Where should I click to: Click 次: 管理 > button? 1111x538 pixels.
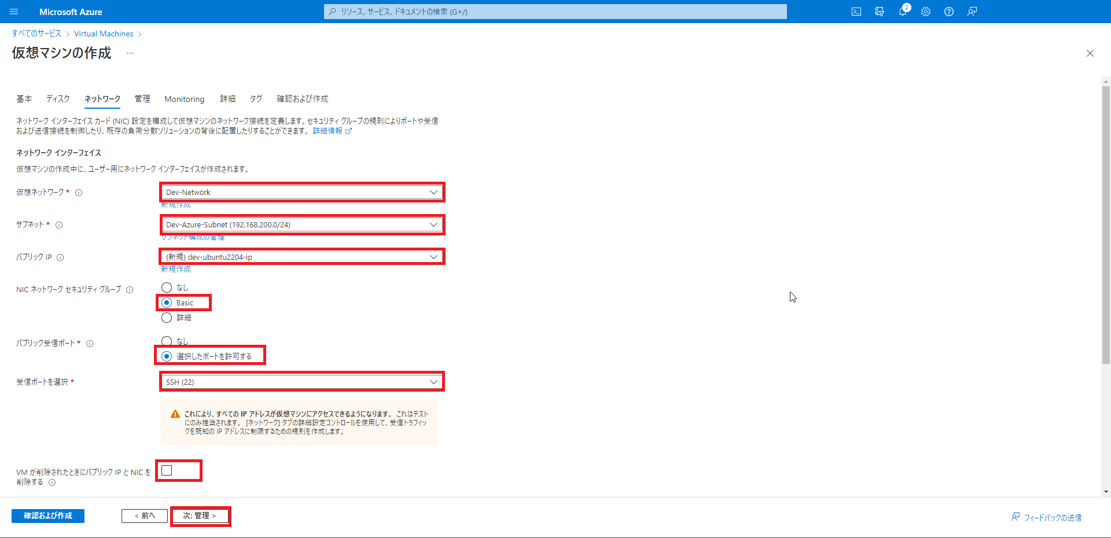pyautogui.click(x=200, y=516)
